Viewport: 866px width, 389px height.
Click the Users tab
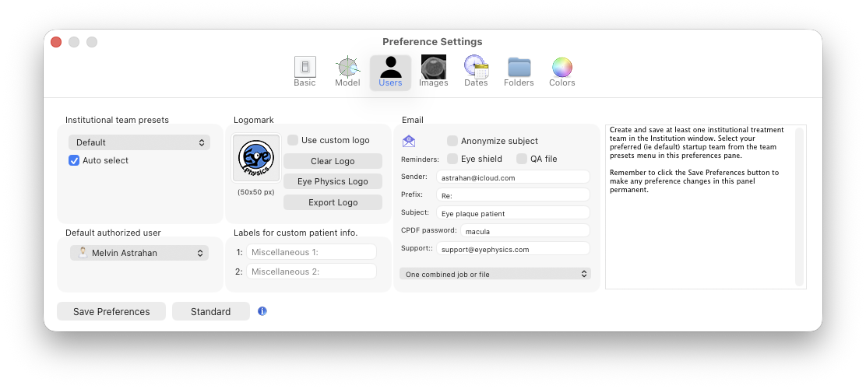(x=390, y=72)
